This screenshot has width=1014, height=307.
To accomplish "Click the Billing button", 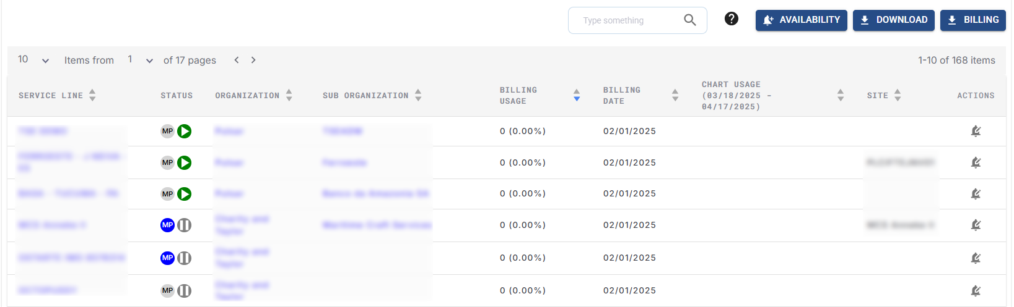I will point(972,20).
